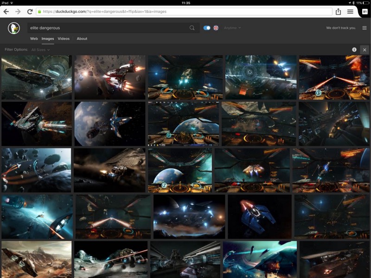The image size is (371, 278).
Task: Switch to the Videos tab
Action: click(64, 39)
